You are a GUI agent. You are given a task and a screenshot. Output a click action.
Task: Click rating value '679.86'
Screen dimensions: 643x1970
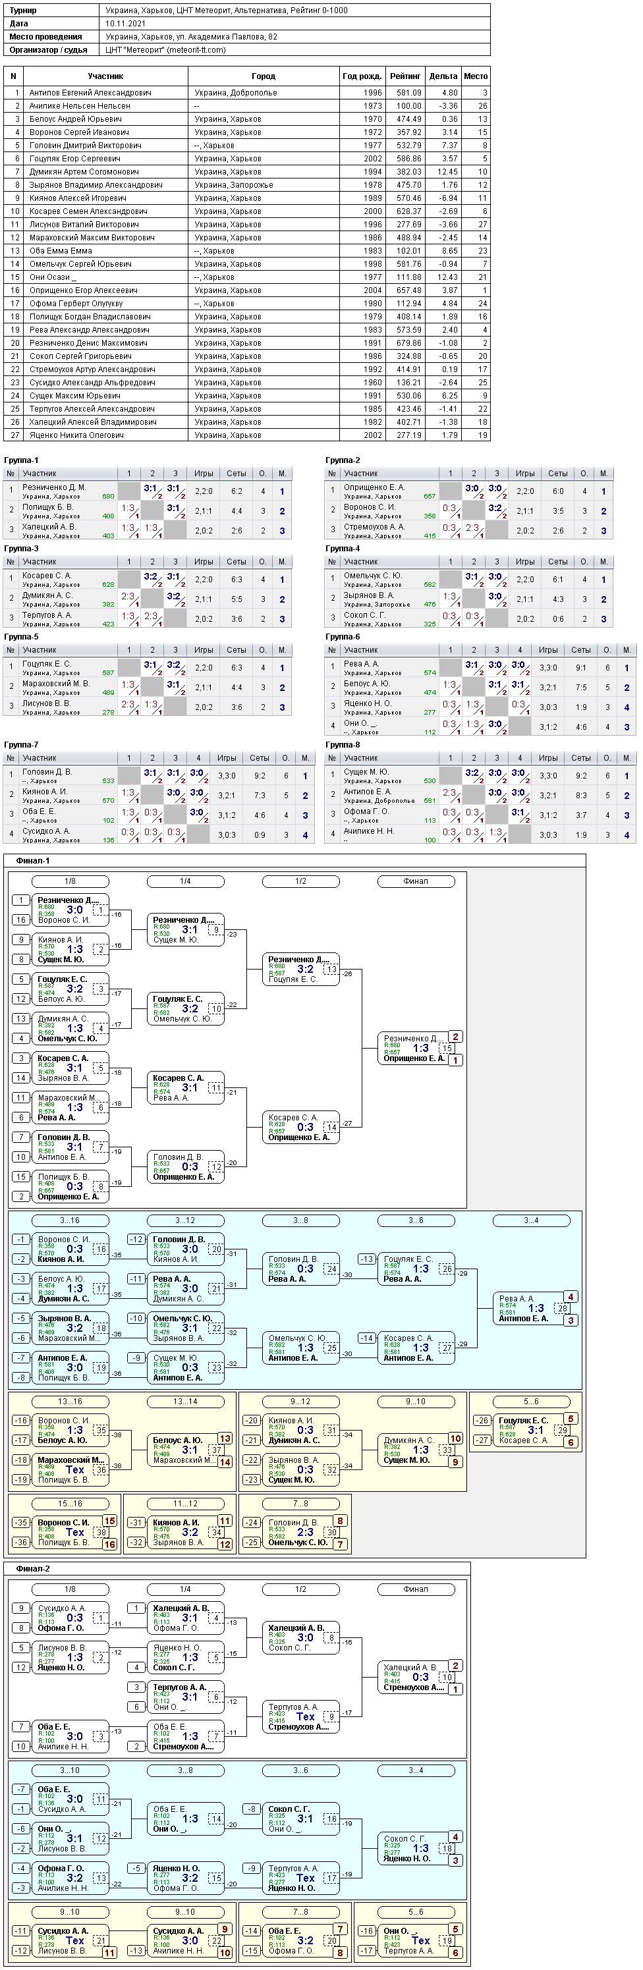(408, 342)
